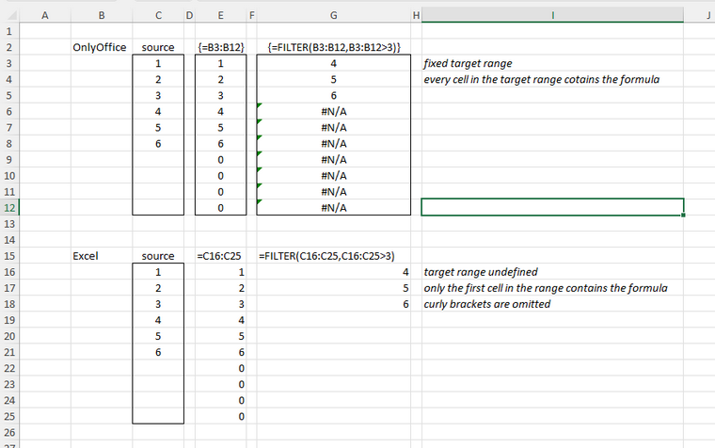Select the {=B3:B12} formula label cell
This screenshot has height=448, width=715.
[x=220, y=47]
